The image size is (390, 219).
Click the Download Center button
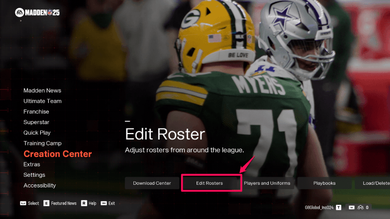click(x=152, y=183)
